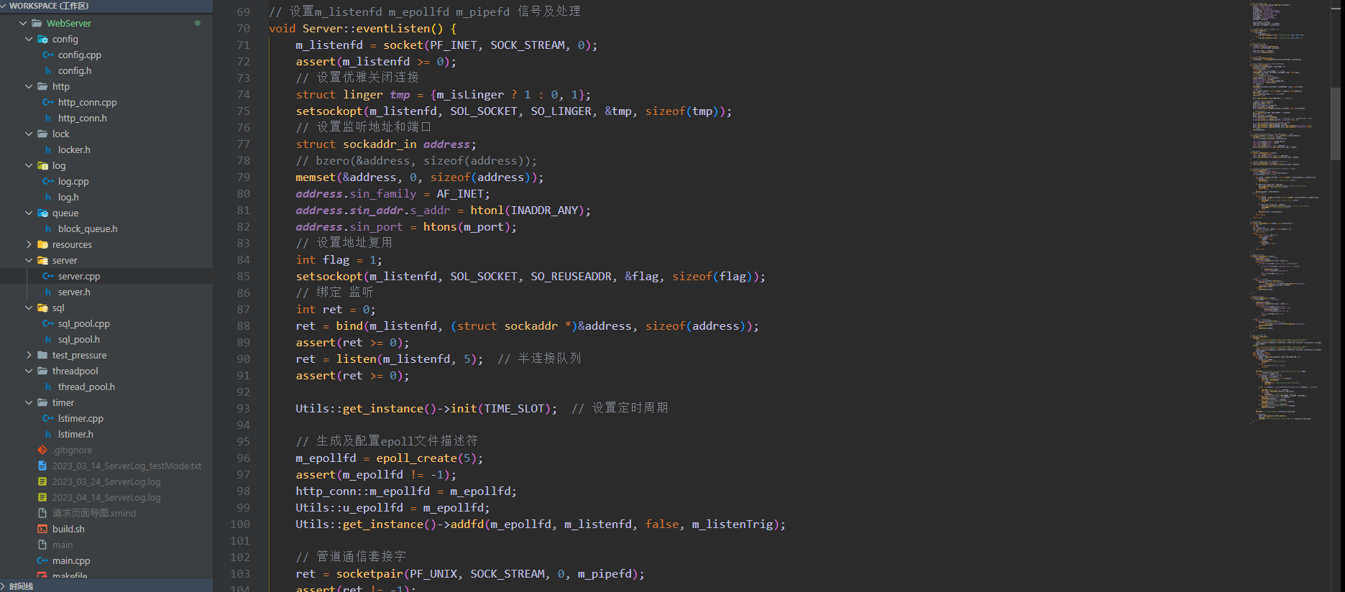The image size is (1345, 592).
Task: Click the editor vertical scrollbar thumb
Action: coord(1336,124)
